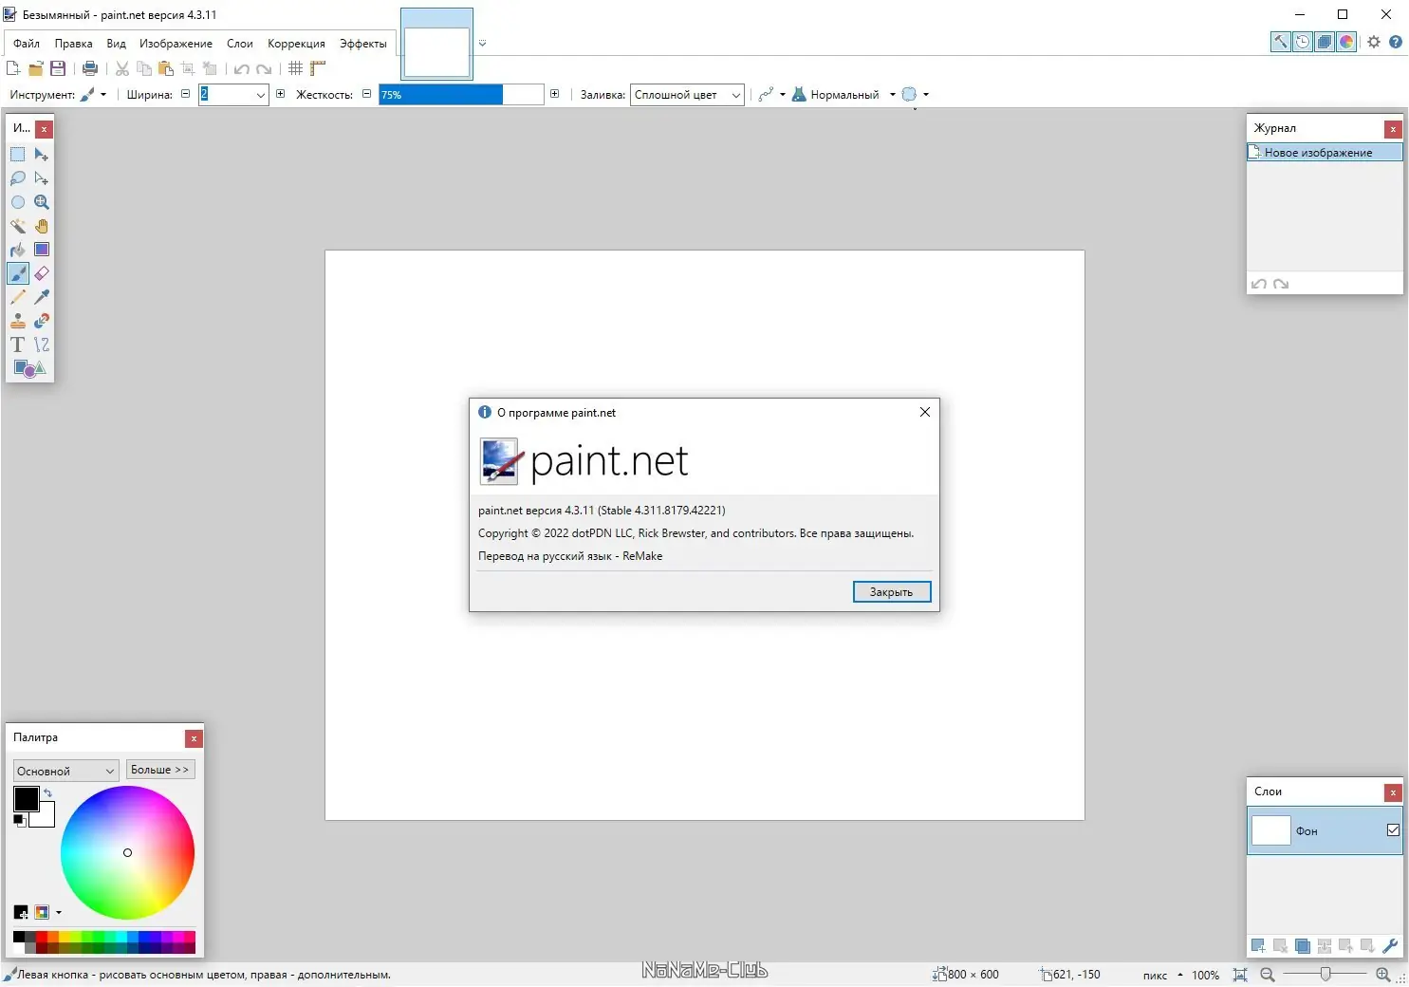Viewport: 1409px width, 987px height.
Task: Open the Слои menu
Action: 240,44
